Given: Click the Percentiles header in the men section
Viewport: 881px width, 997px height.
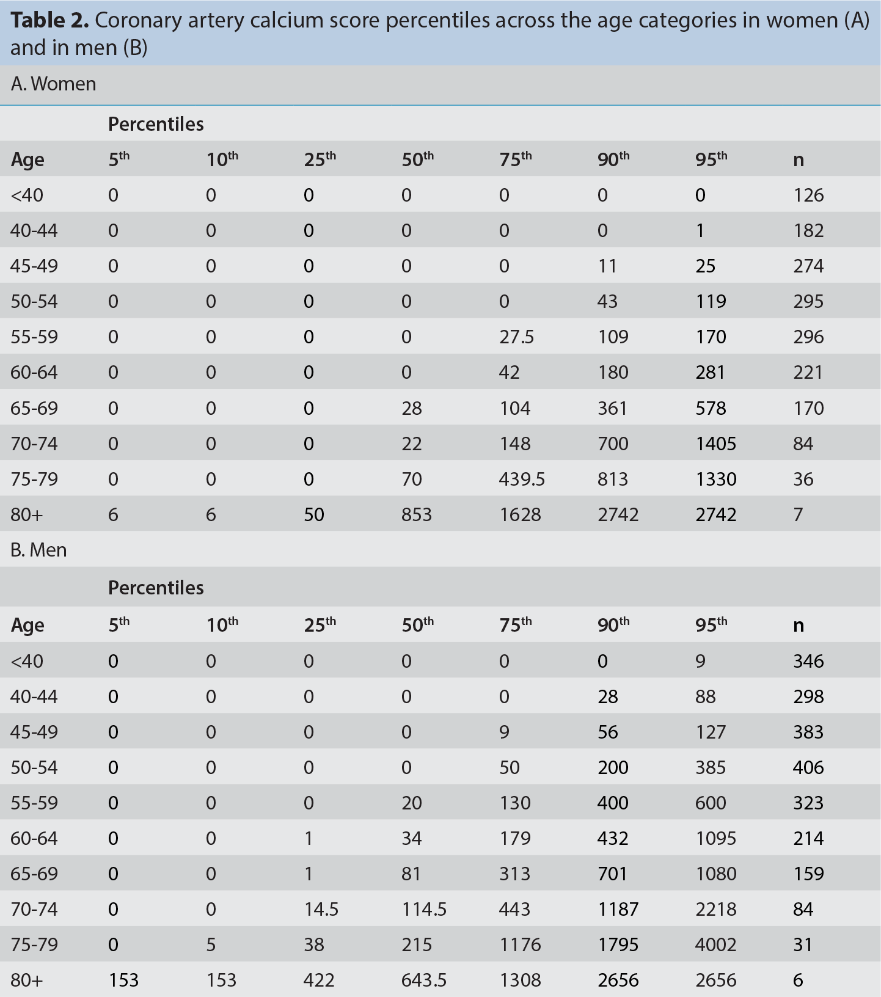Looking at the screenshot, I should coord(156,588).
